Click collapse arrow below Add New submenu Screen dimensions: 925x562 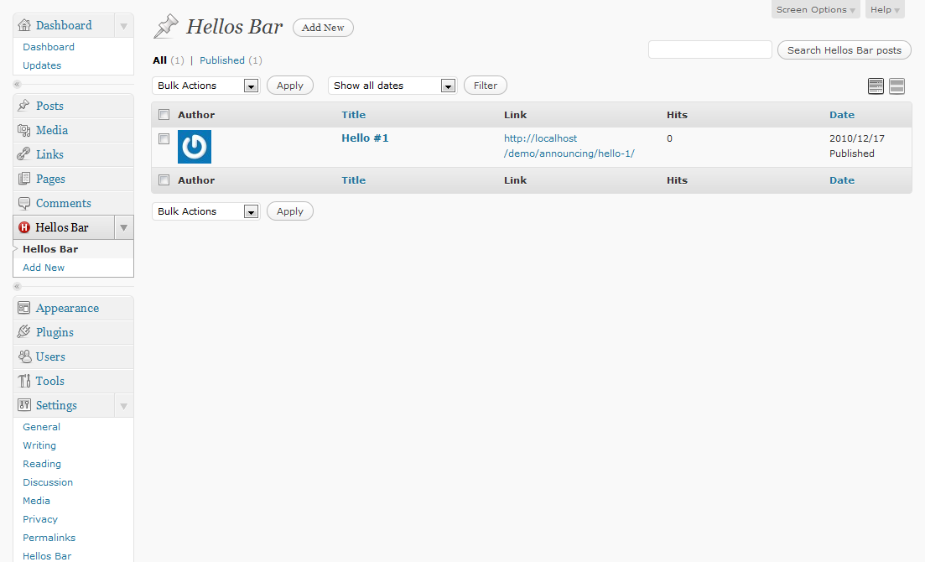point(17,286)
